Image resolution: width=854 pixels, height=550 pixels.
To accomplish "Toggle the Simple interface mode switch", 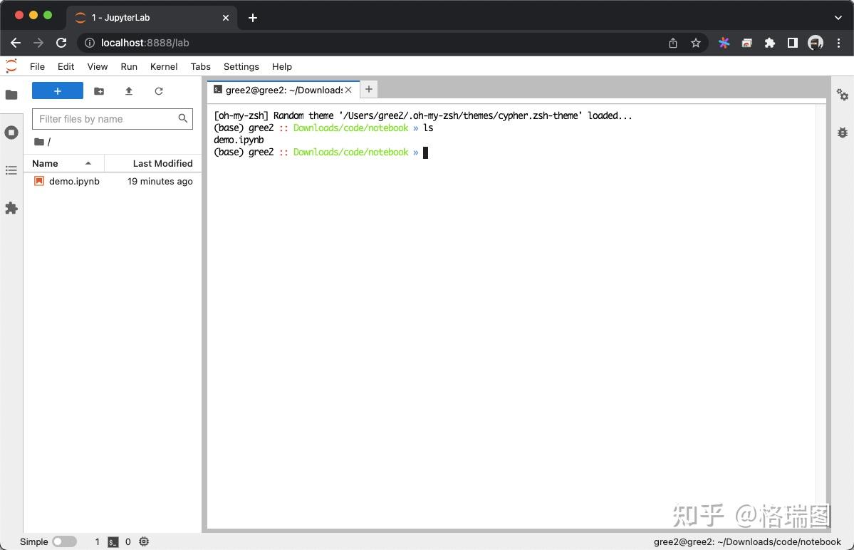I will pyautogui.click(x=65, y=541).
